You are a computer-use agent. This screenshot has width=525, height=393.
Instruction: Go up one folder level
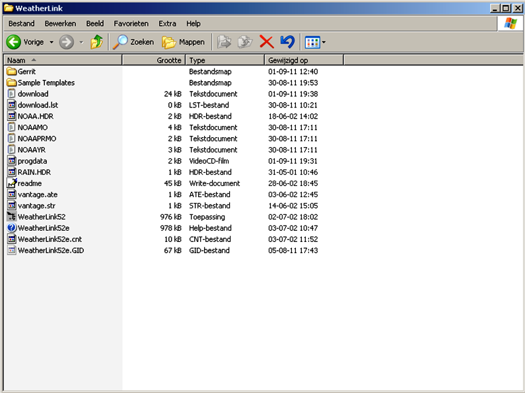point(97,42)
